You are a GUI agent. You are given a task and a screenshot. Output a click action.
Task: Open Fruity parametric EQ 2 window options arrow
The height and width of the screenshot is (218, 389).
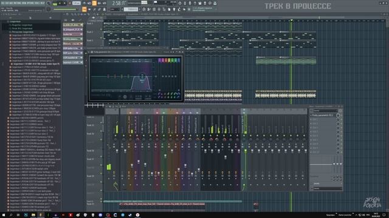pos(89,52)
